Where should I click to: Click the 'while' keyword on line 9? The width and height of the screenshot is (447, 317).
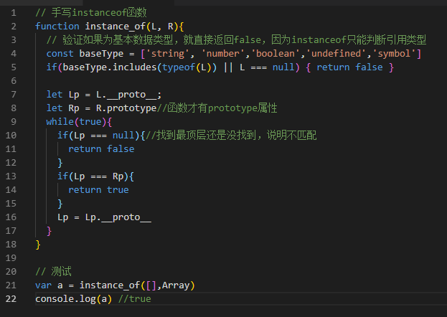click(60, 122)
